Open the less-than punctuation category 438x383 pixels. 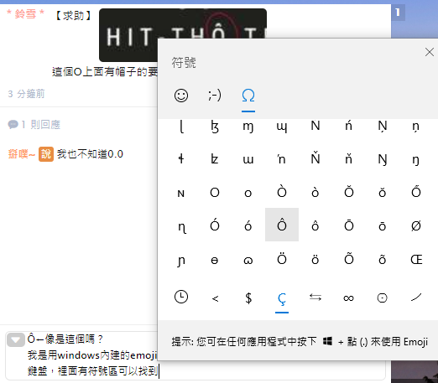tap(215, 298)
